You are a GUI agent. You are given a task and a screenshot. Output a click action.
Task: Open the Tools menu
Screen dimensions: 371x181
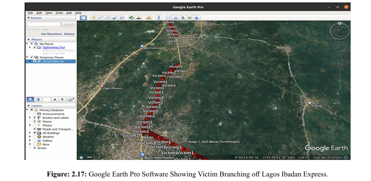(59, 13)
